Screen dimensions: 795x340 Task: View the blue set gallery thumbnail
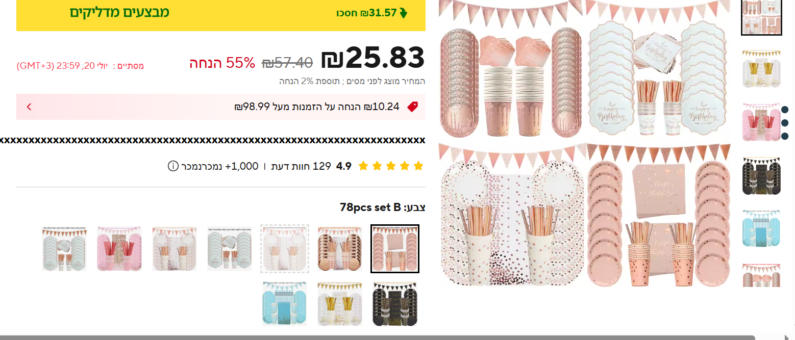761,229
